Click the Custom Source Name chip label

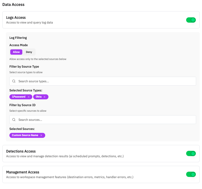(25, 135)
